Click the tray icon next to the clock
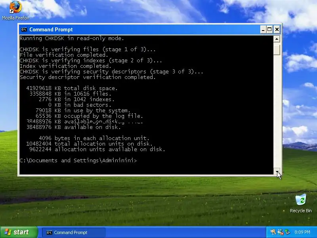Viewport: 317px width, 238px height. coord(288,232)
